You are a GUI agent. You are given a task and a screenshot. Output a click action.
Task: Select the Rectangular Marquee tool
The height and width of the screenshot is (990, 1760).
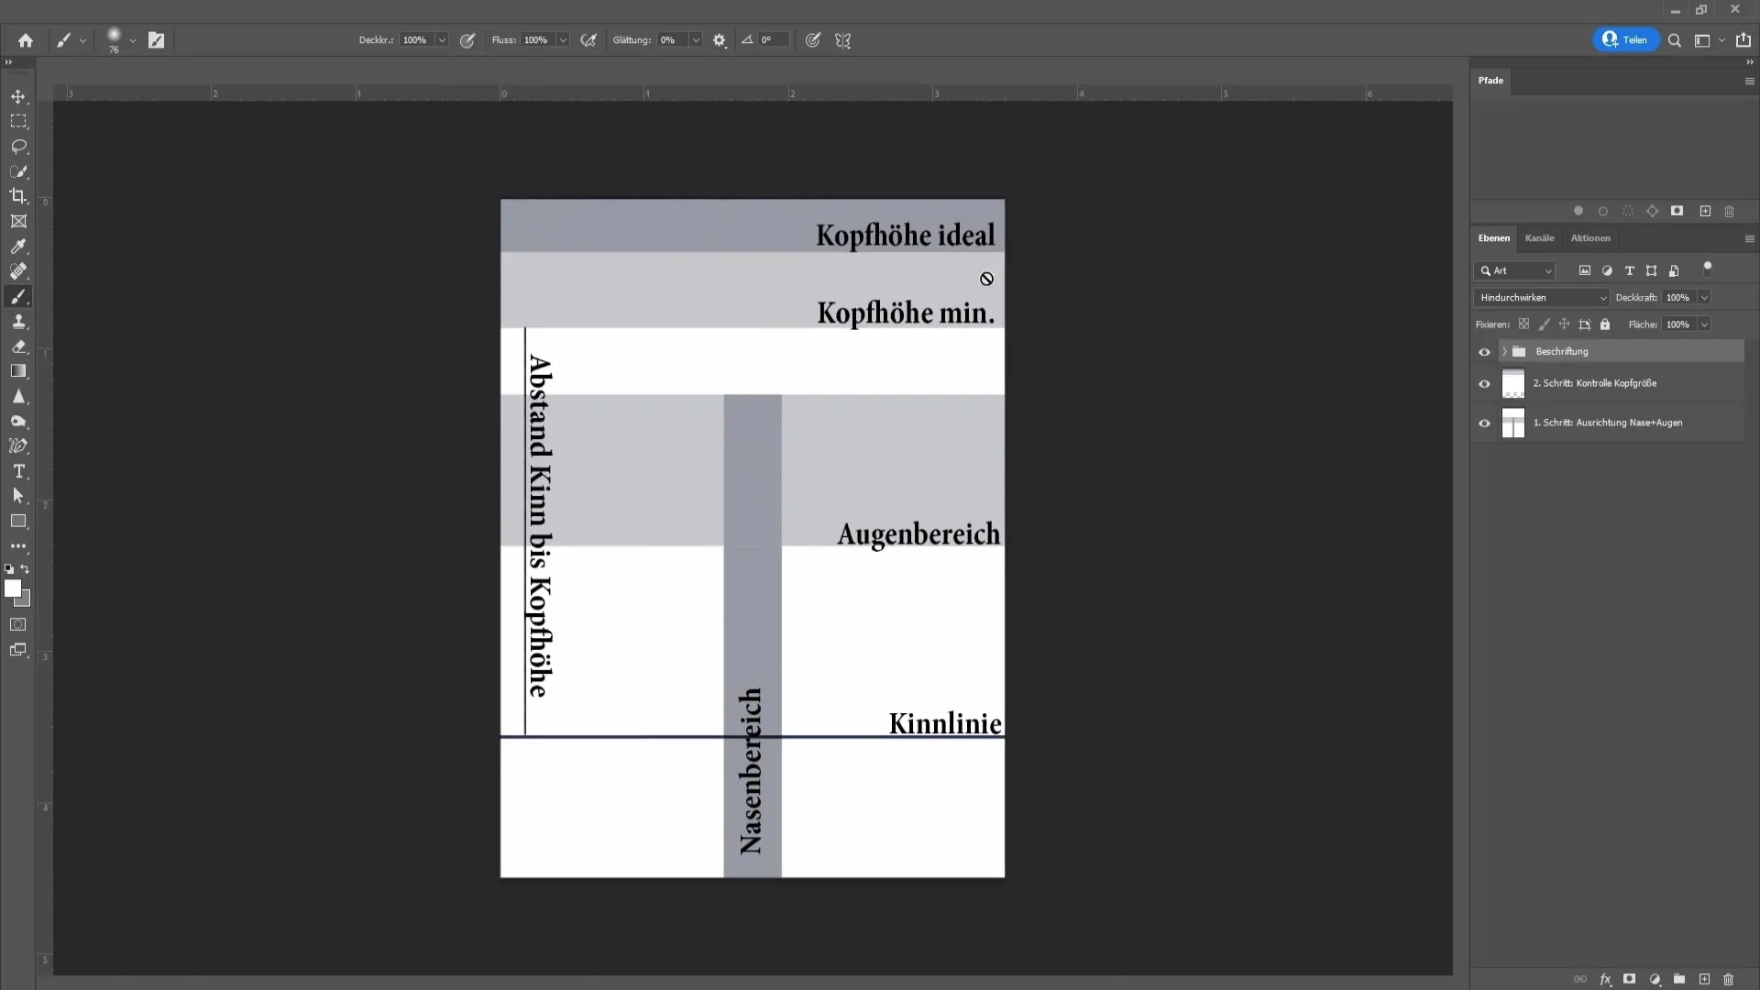(x=18, y=121)
